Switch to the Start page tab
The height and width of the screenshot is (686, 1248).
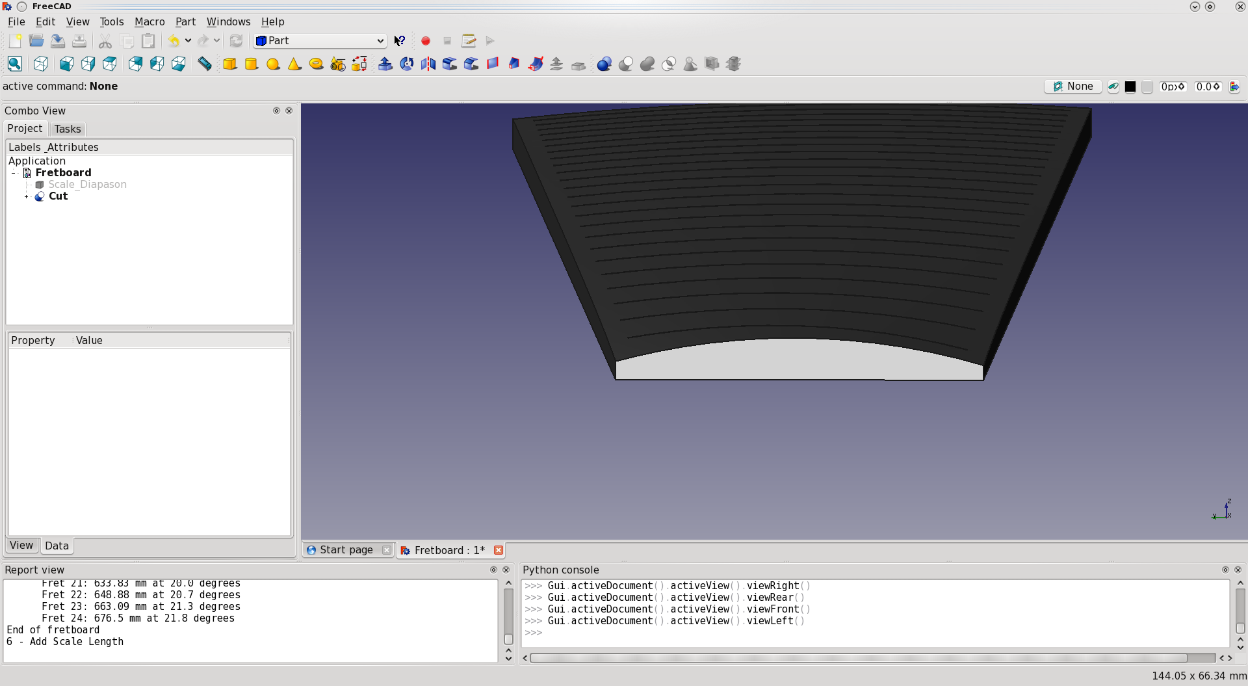[x=346, y=550]
